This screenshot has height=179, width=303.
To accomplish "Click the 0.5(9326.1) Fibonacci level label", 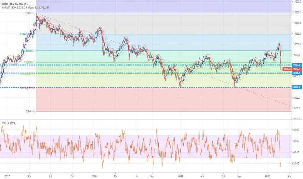I will click(30, 62).
